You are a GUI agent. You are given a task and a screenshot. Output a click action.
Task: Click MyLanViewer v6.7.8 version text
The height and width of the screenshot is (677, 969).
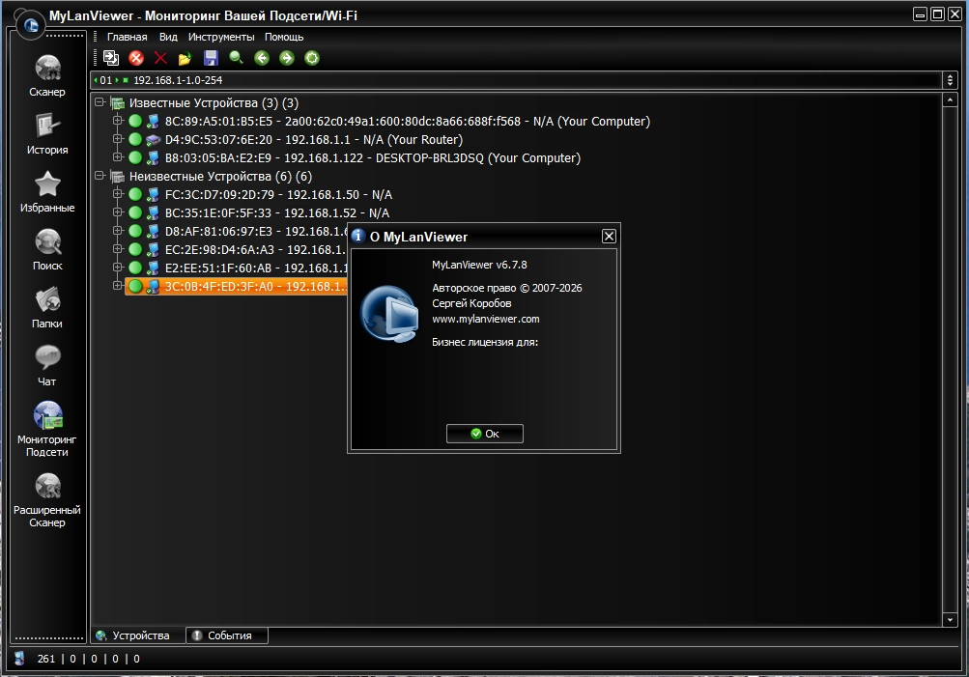pyautogui.click(x=479, y=265)
